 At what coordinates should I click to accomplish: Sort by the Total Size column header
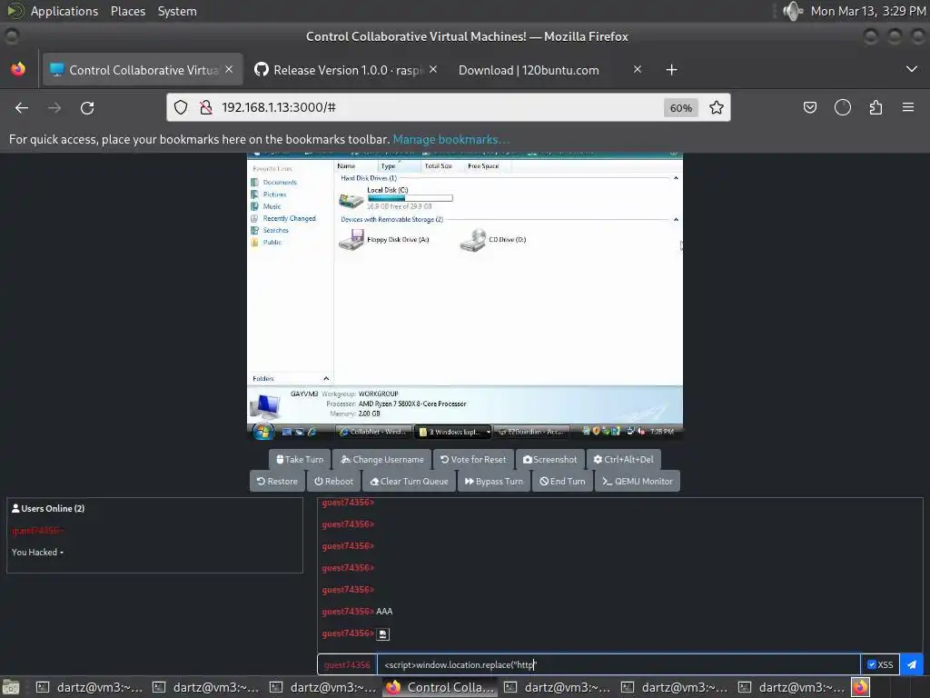coord(439,166)
